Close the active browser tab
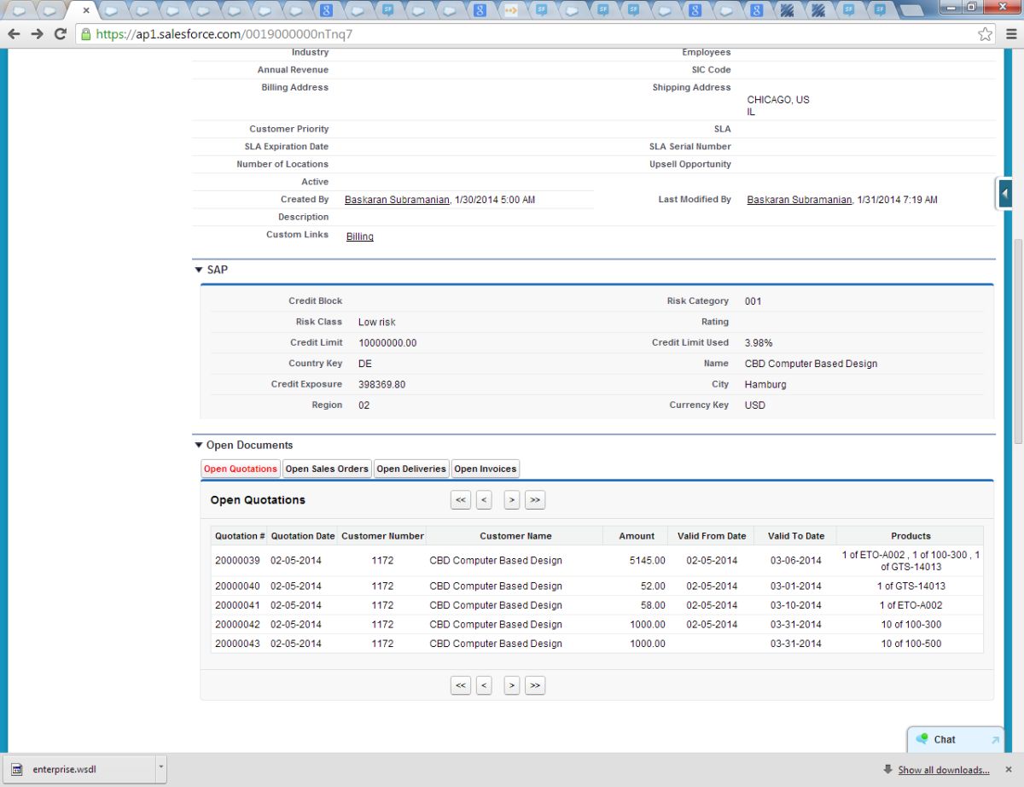 tap(85, 11)
